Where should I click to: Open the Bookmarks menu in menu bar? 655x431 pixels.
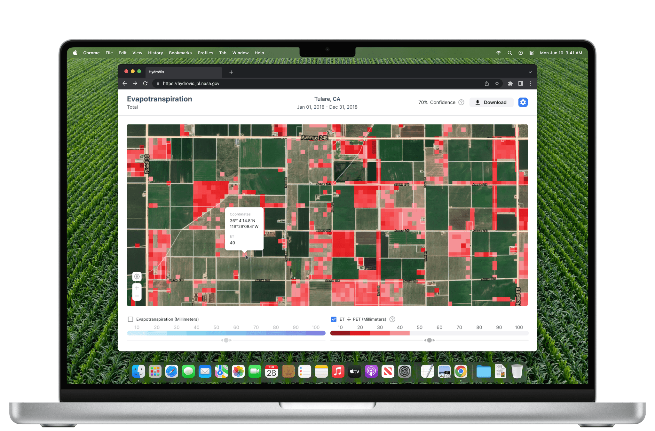[180, 53]
